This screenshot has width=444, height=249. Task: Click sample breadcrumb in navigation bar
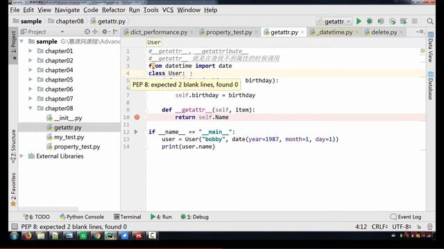click(28, 21)
